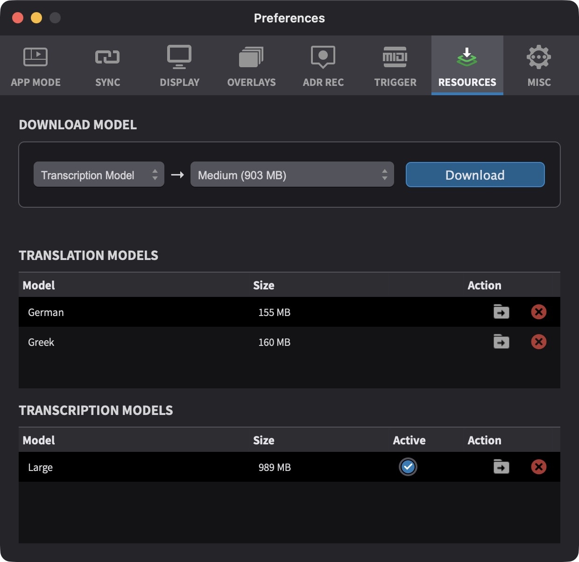Open the Transcription Model type dropdown

point(99,175)
